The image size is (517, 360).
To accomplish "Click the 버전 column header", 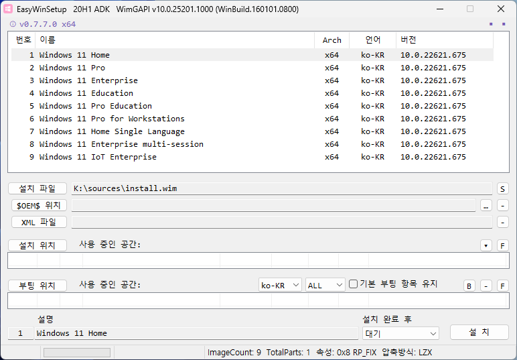I will [x=445, y=40].
